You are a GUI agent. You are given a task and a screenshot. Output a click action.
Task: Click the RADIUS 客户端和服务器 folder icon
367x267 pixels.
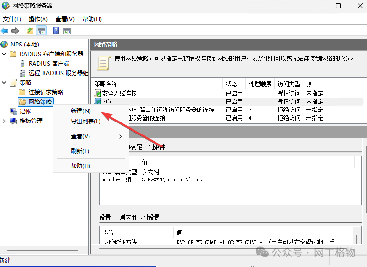click(x=13, y=54)
